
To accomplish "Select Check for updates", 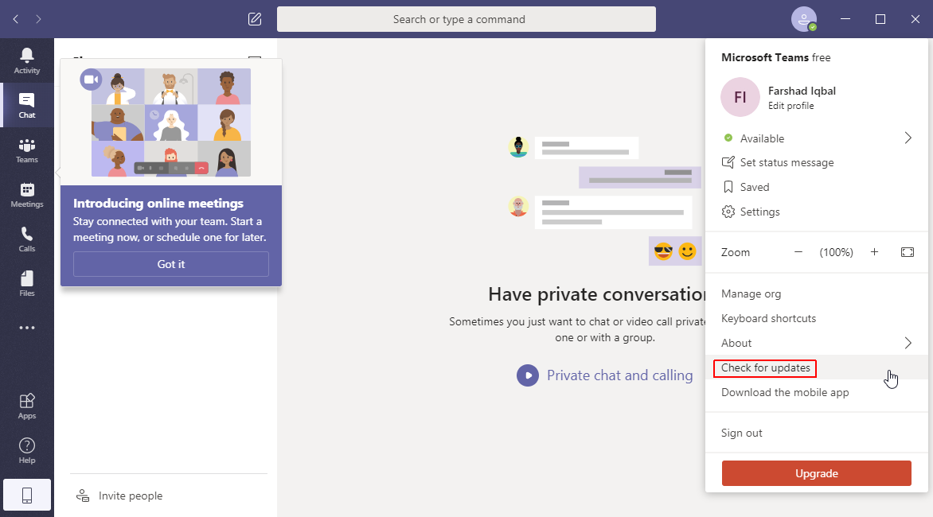I will pyautogui.click(x=817, y=367).
